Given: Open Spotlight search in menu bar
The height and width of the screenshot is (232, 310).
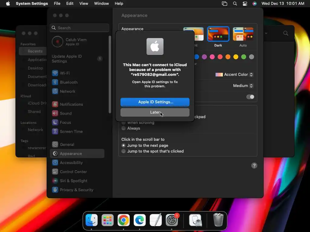Looking at the screenshot, I should [x=235, y=4].
